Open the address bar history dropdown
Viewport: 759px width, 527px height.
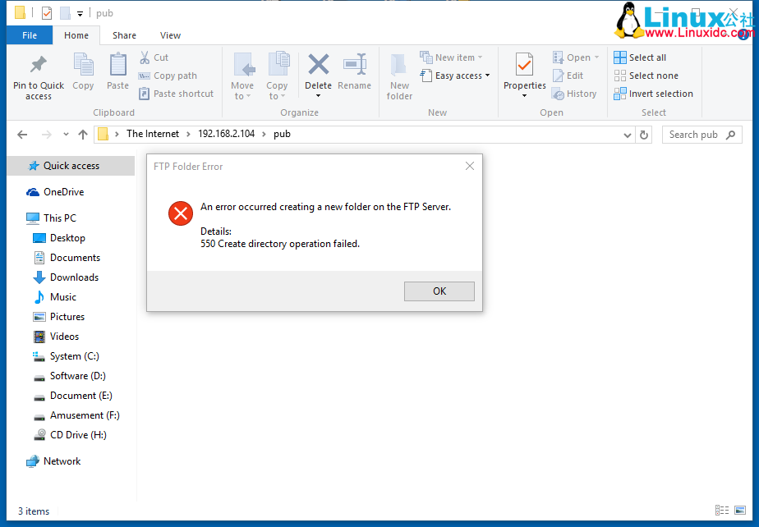pos(628,135)
